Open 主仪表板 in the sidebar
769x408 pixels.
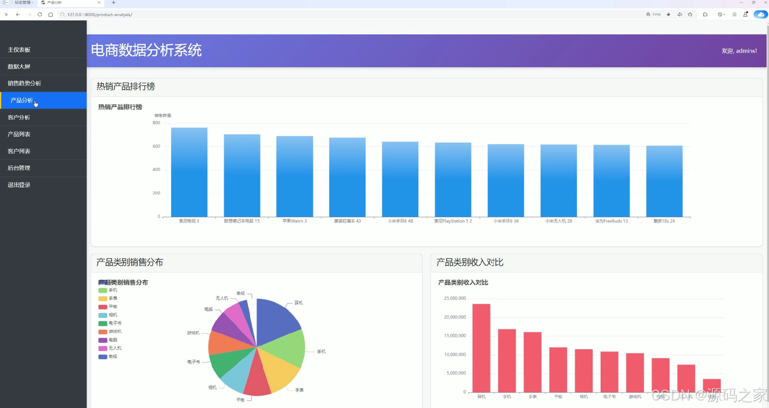43,50
